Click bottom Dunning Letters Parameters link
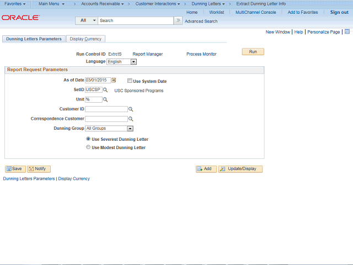 click(29, 179)
